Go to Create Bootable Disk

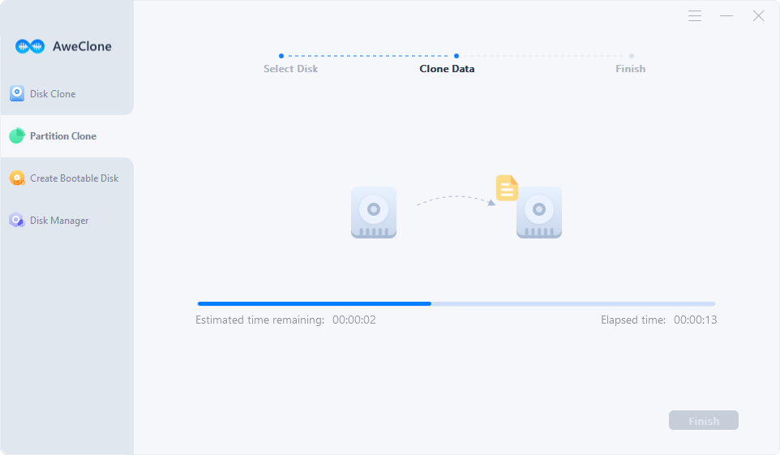(x=67, y=178)
